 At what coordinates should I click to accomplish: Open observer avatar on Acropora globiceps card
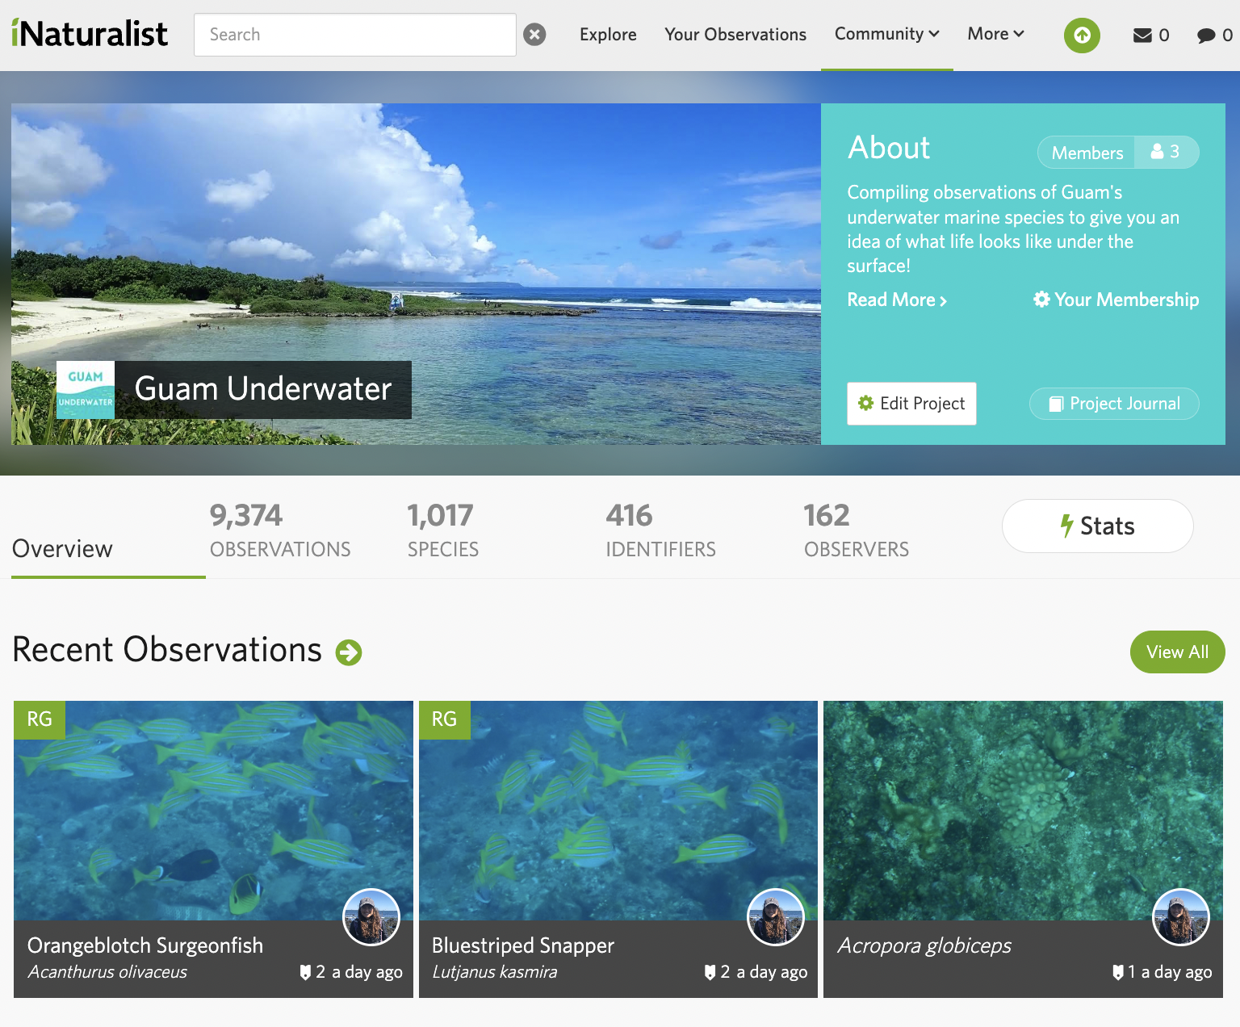coord(1181,917)
